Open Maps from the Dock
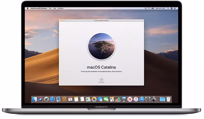This screenshot has height=119, width=204. click(x=88, y=99)
